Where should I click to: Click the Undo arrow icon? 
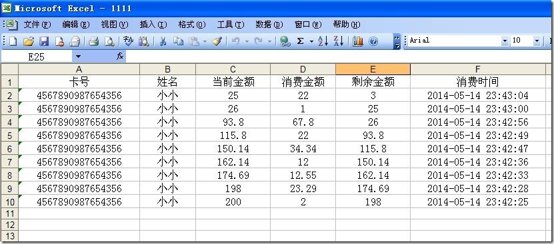point(235,42)
